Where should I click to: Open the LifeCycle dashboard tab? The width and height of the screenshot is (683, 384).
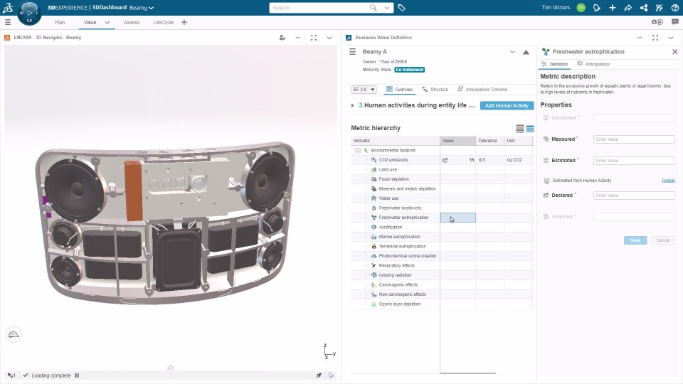[164, 22]
